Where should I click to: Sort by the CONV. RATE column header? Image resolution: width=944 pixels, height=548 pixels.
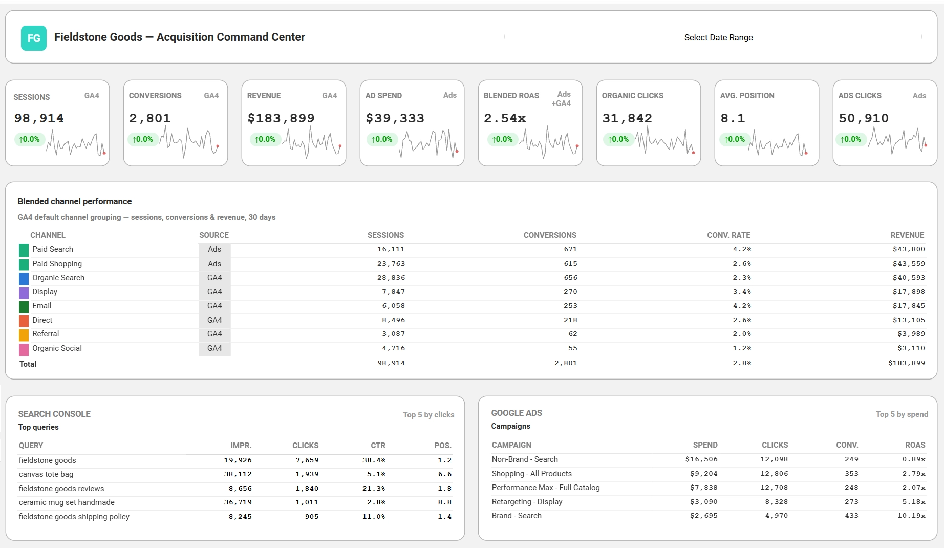pos(728,235)
